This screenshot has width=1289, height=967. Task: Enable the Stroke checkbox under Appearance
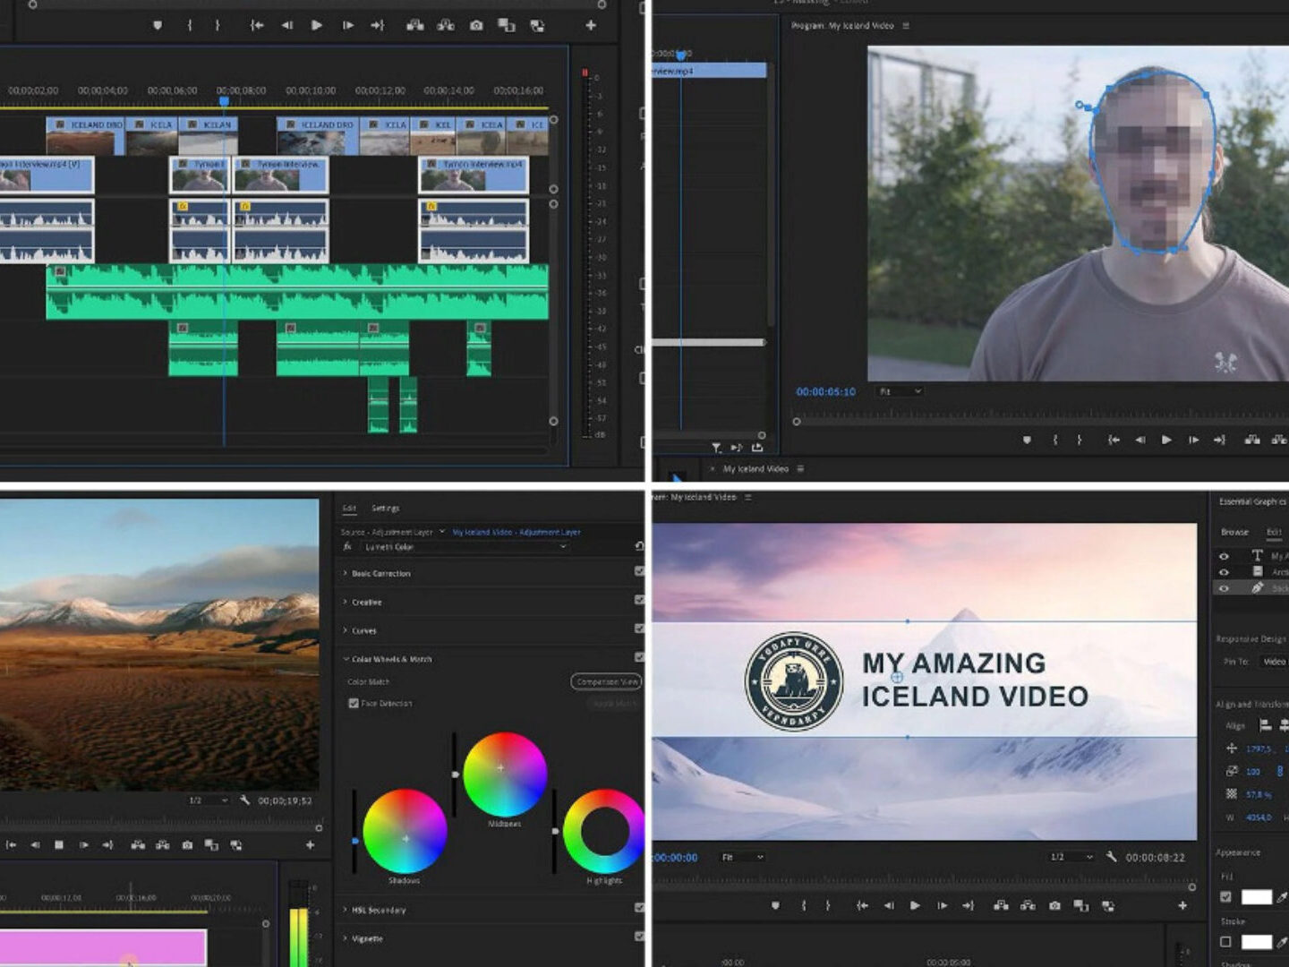[1225, 942]
